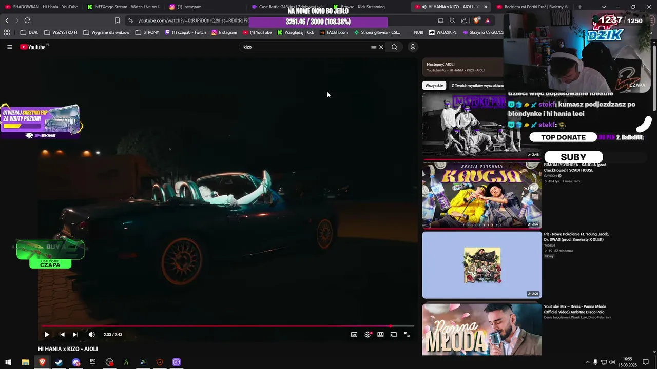Open the Brave Shields lion icon
This screenshot has width=657, height=369.
(476, 20)
